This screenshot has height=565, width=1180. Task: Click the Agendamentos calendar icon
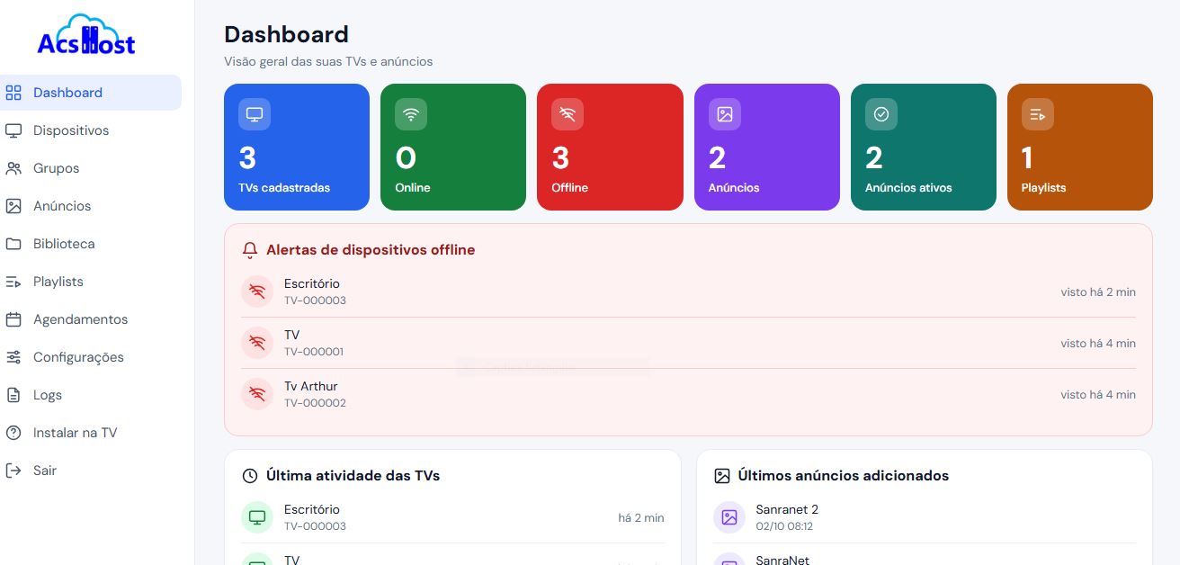click(x=13, y=319)
